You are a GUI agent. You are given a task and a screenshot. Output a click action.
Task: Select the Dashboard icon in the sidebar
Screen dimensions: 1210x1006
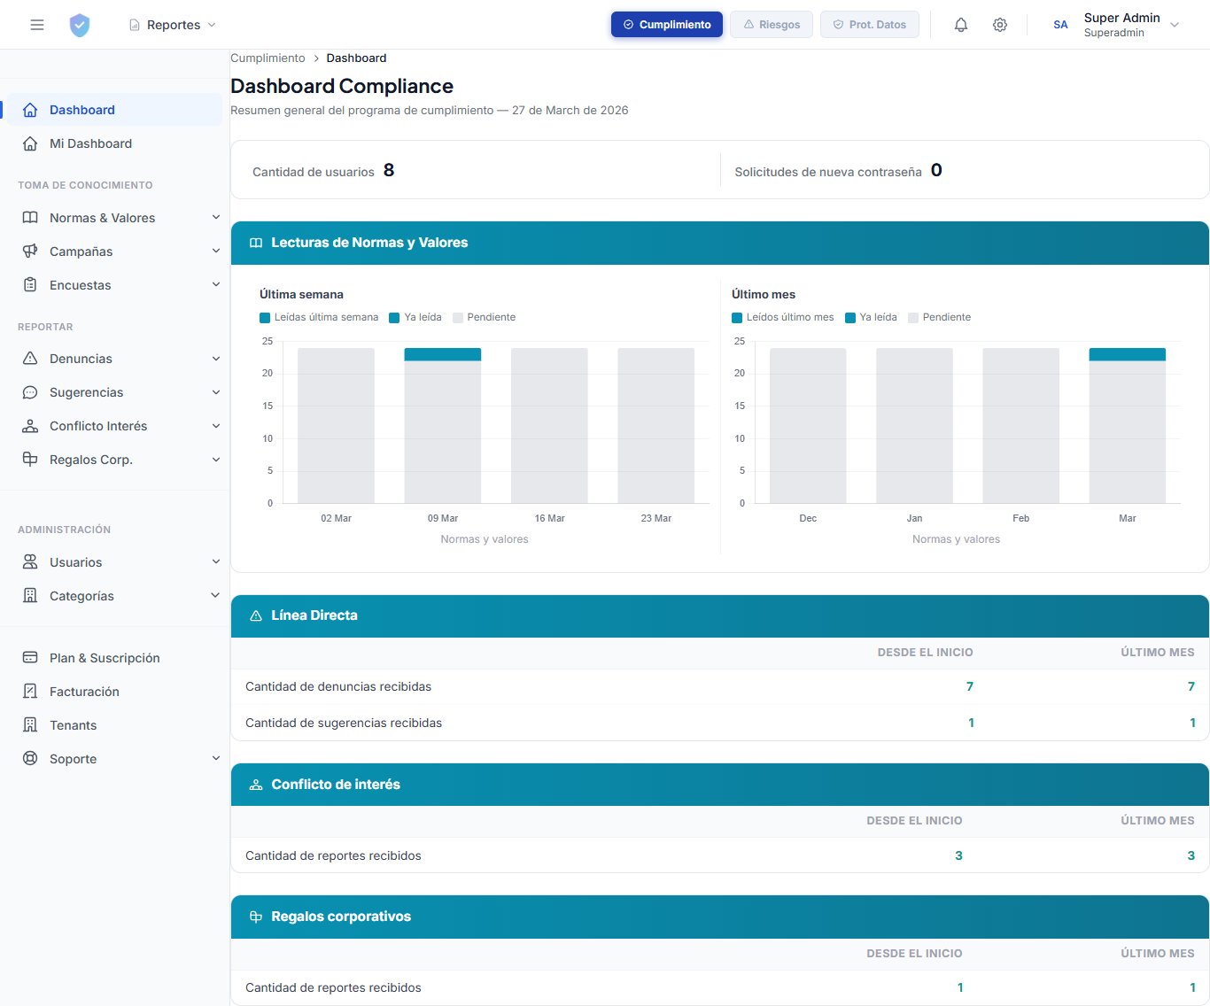[x=31, y=109]
